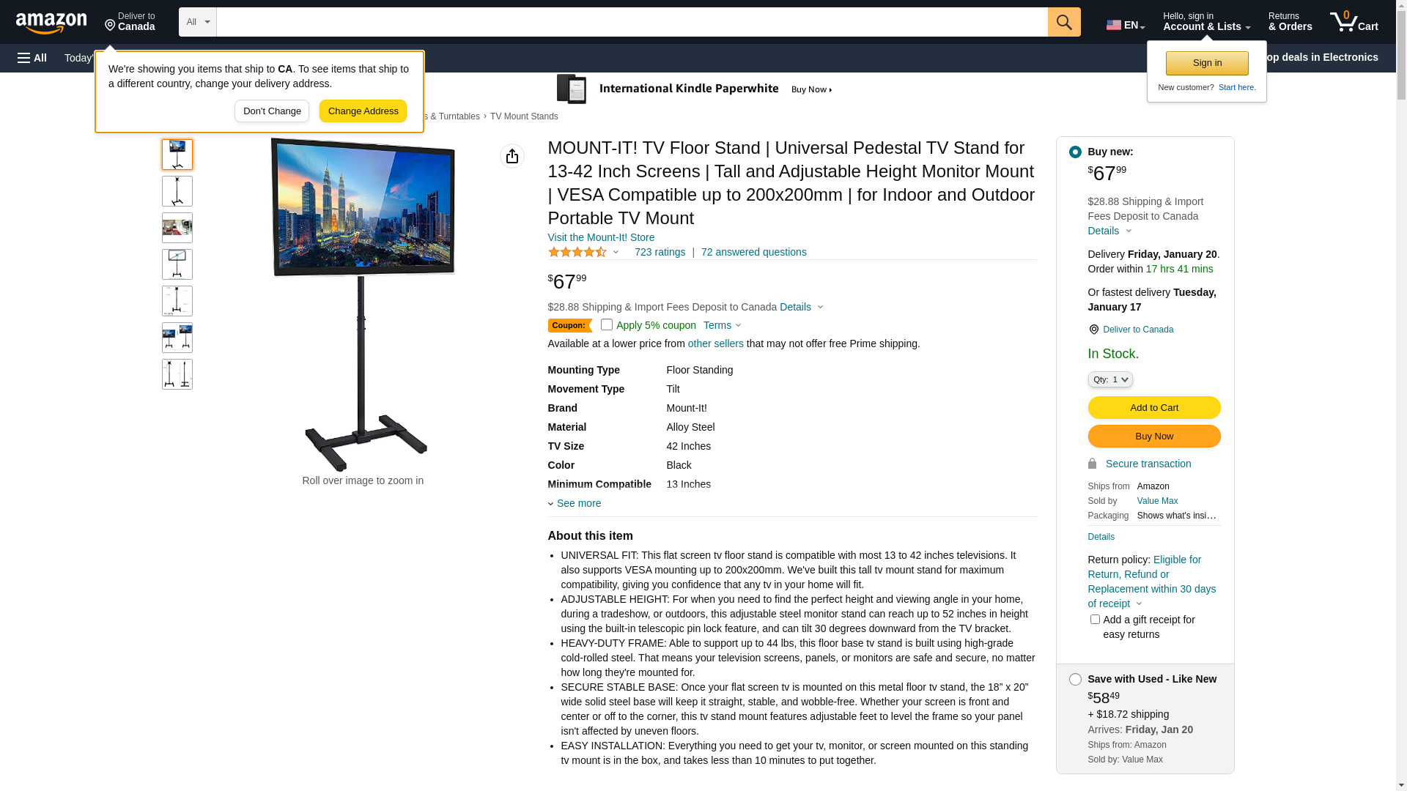1407x791 pixels.
Task: Tick the Apply 5% coupon checkbox
Action: click(607, 324)
